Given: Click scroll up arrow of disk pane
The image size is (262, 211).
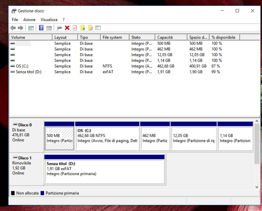Looking at the screenshot, I should pos(257,121).
